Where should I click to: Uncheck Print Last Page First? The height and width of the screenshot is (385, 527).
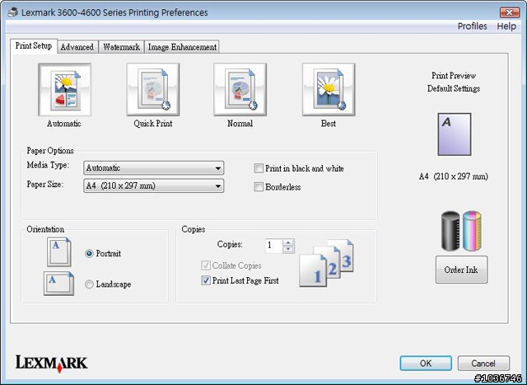tap(206, 280)
